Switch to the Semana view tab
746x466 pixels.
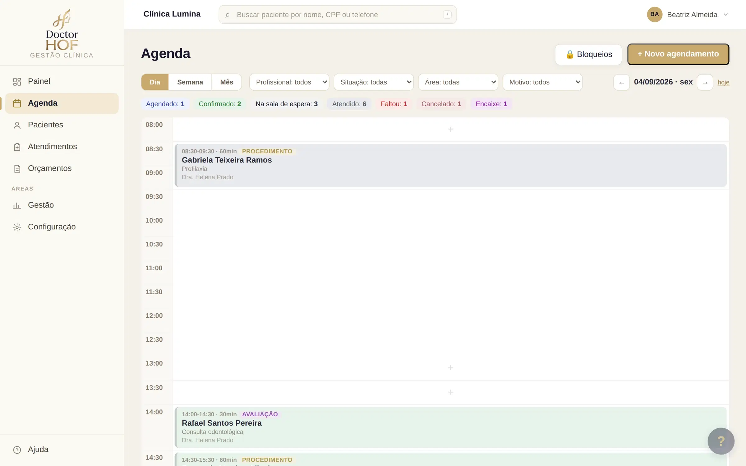point(190,82)
